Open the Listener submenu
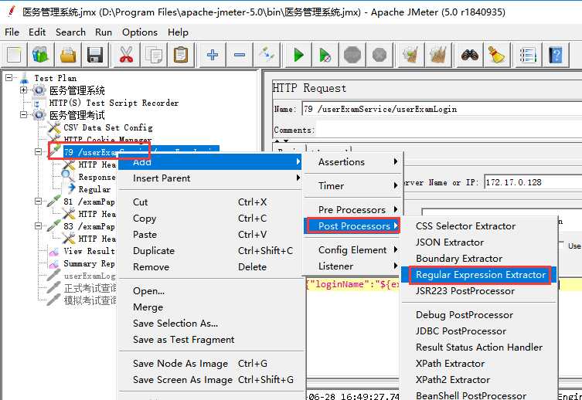Screen dimensions: 582x400 point(353,266)
